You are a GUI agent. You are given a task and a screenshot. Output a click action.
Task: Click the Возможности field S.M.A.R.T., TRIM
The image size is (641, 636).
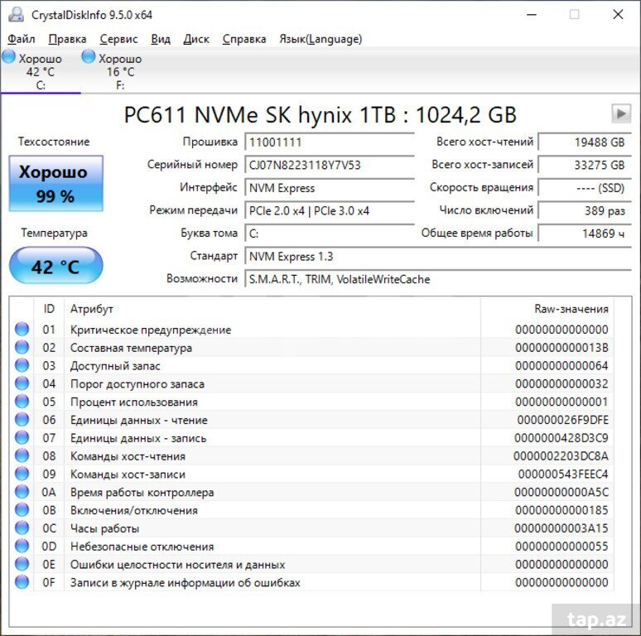point(438,280)
